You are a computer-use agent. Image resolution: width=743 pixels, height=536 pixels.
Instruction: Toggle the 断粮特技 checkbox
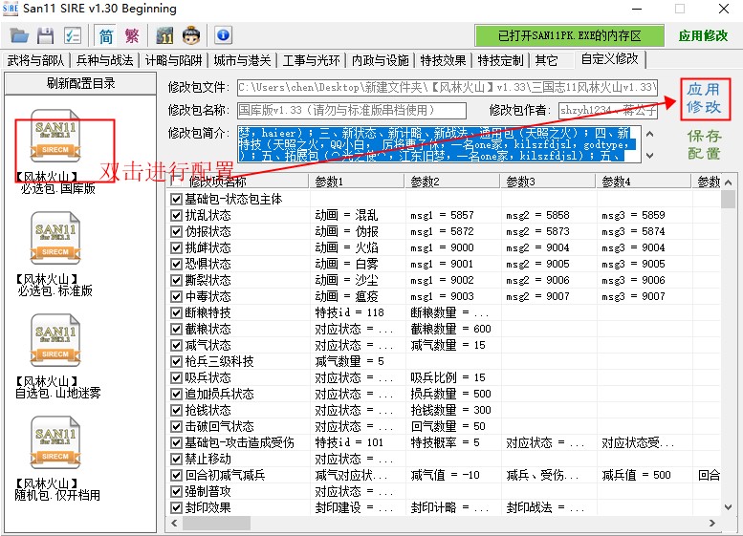tap(176, 312)
